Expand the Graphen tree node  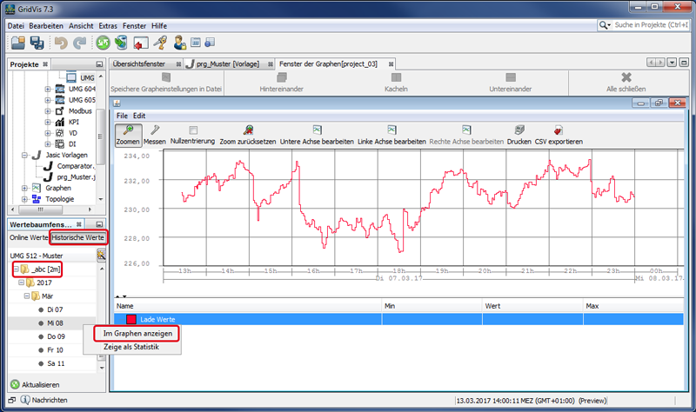coord(24,188)
